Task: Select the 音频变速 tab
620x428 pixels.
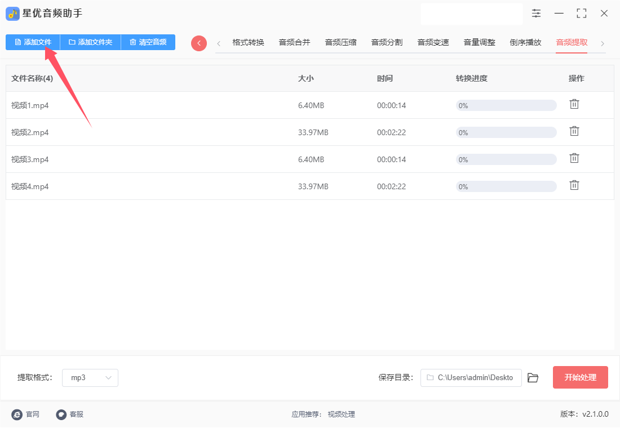Action: click(433, 42)
